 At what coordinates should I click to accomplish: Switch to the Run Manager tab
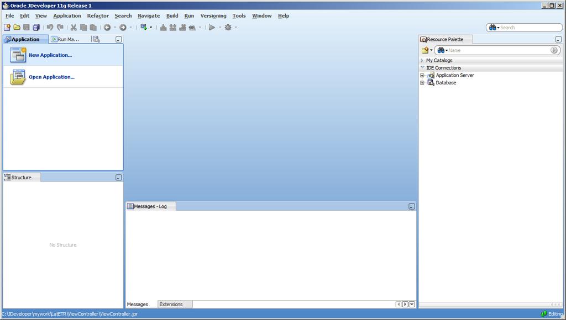click(x=65, y=39)
